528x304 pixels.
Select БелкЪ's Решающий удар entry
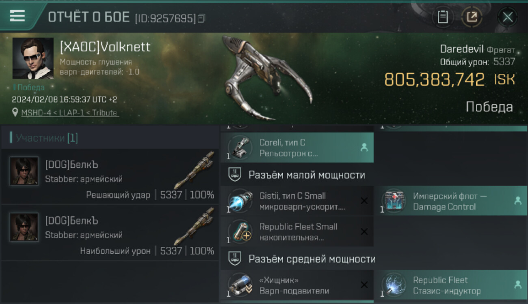point(110,177)
